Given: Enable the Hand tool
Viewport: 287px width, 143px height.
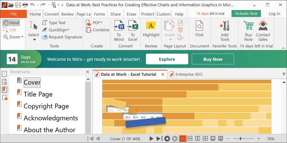Looking at the screenshot, I should [x=11, y=23].
